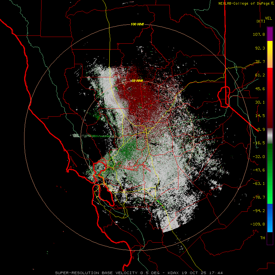Viewport: 275px width, 275px height.
Task: Click the -16.5 velocity scale value
Action: (259, 143)
